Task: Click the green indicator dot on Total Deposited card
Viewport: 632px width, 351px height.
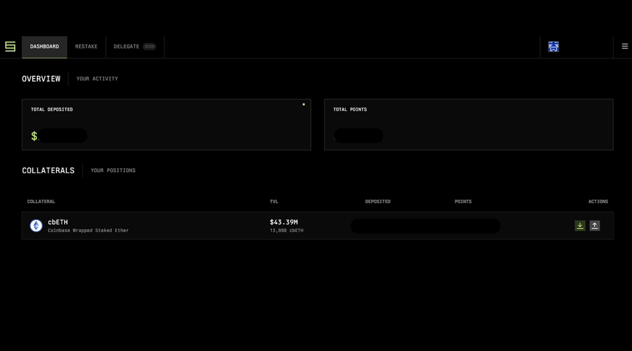Action: pyautogui.click(x=304, y=104)
